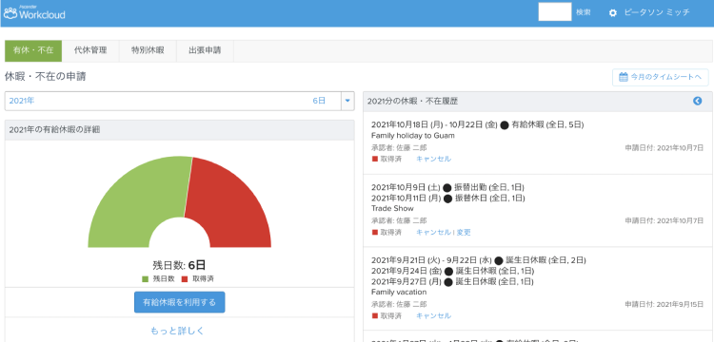The width and height of the screenshot is (714, 342).
Task: Open the 出張申請 tab
Action: click(x=205, y=50)
